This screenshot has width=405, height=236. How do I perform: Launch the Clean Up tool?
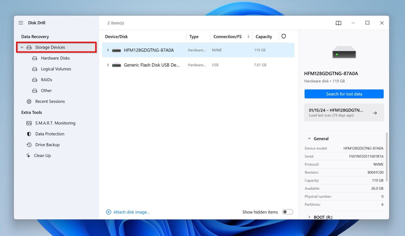pyautogui.click(x=42, y=155)
